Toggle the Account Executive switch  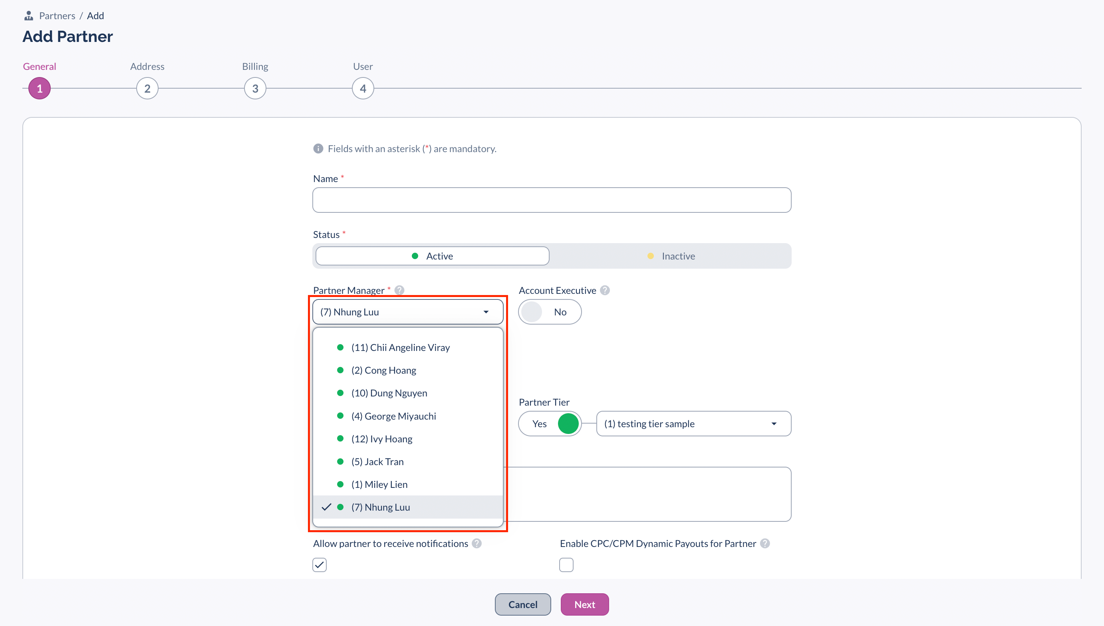pyautogui.click(x=549, y=312)
